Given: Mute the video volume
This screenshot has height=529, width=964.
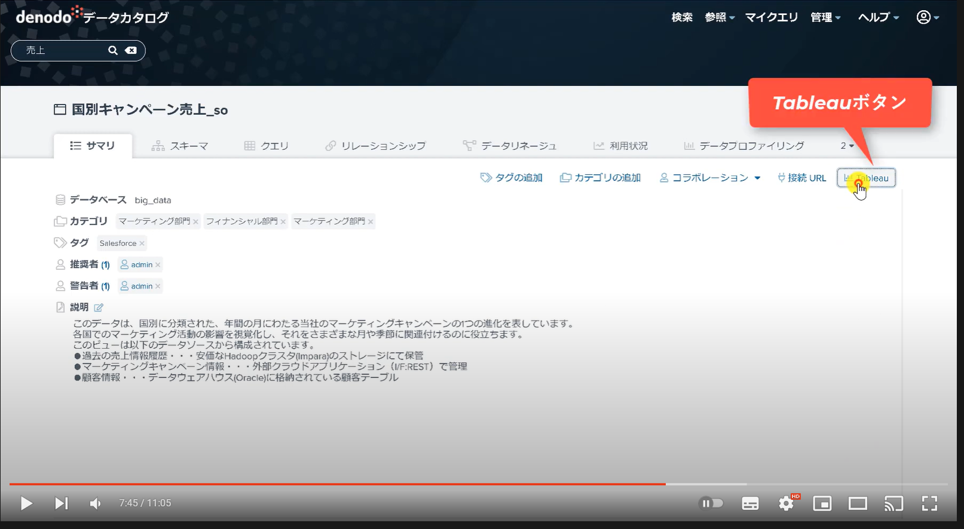Looking at the screenshot, I should [x=95, y=503].
